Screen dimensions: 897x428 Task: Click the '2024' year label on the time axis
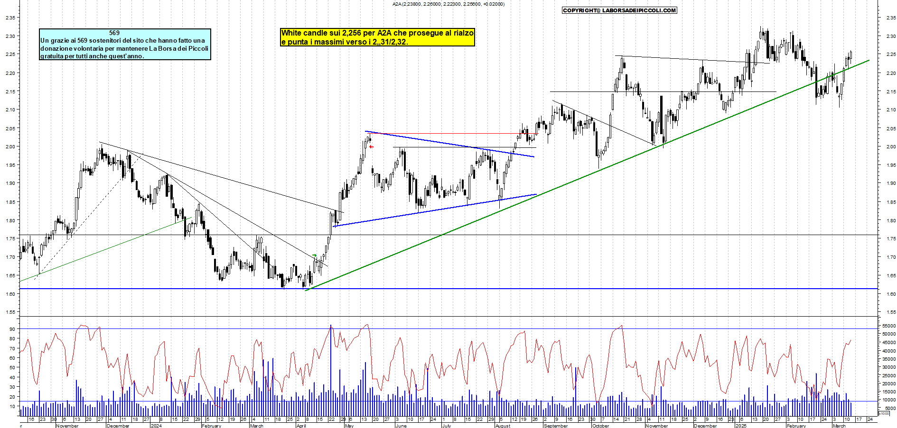pos(156,426)
